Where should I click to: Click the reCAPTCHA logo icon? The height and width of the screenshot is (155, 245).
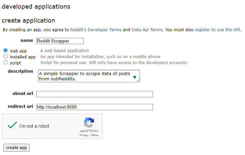pyautogui.click(x=89, y=122)
